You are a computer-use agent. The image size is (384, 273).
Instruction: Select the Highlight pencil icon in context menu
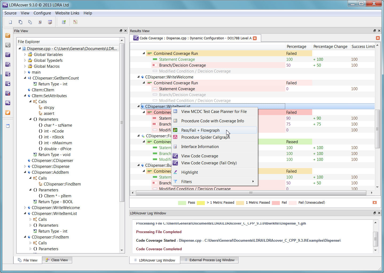click(x=175, y=172)
